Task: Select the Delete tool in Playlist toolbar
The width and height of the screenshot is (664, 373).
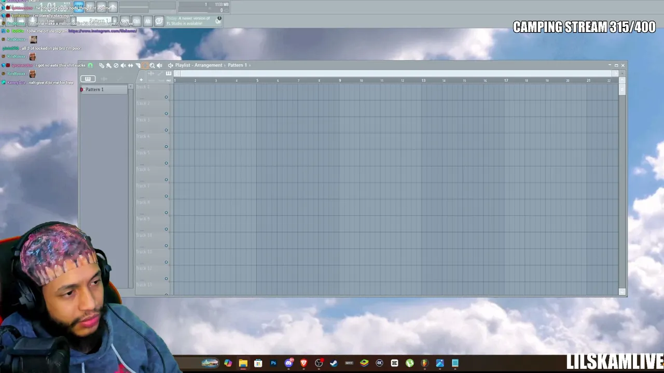Action: pos(116,65)
